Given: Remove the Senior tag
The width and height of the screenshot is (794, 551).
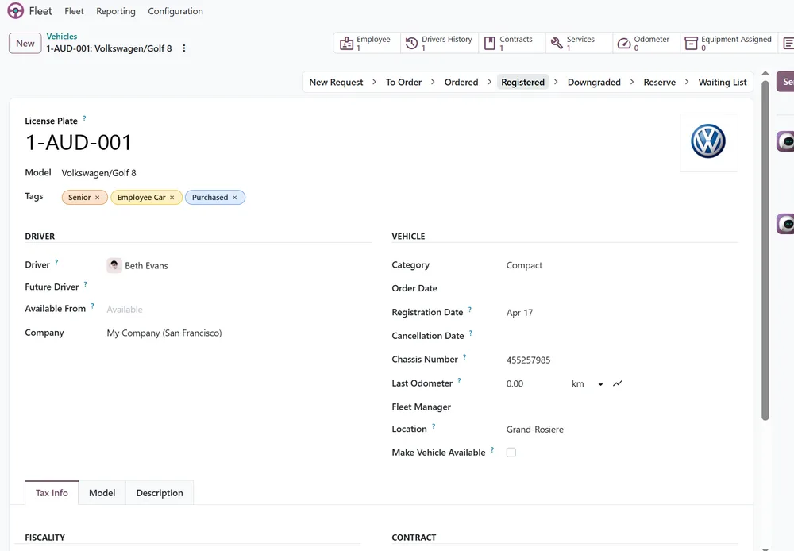Looking at the screenshot, I should point(97,198).
